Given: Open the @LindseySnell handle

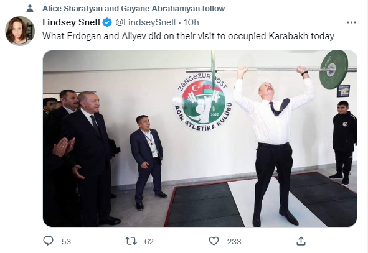Looking at the screenshot, I should (x=145, y=22).
